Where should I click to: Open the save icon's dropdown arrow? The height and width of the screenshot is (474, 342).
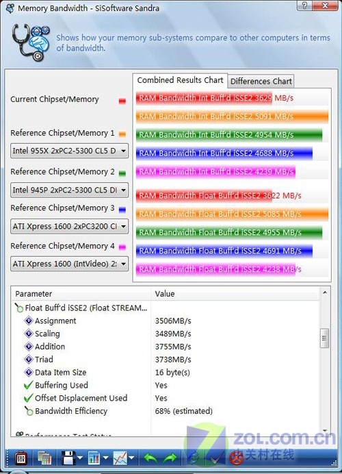[x=80, y=458]
